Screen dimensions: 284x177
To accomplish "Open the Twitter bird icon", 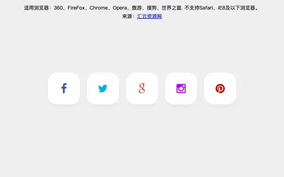I will 103,88.
